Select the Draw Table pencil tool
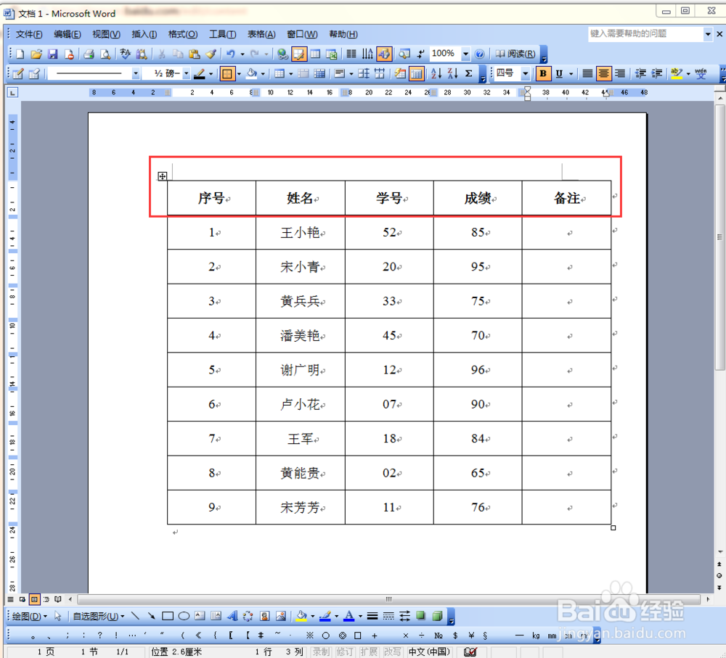Viewport: 726px width, 658px height. point(19,73)
